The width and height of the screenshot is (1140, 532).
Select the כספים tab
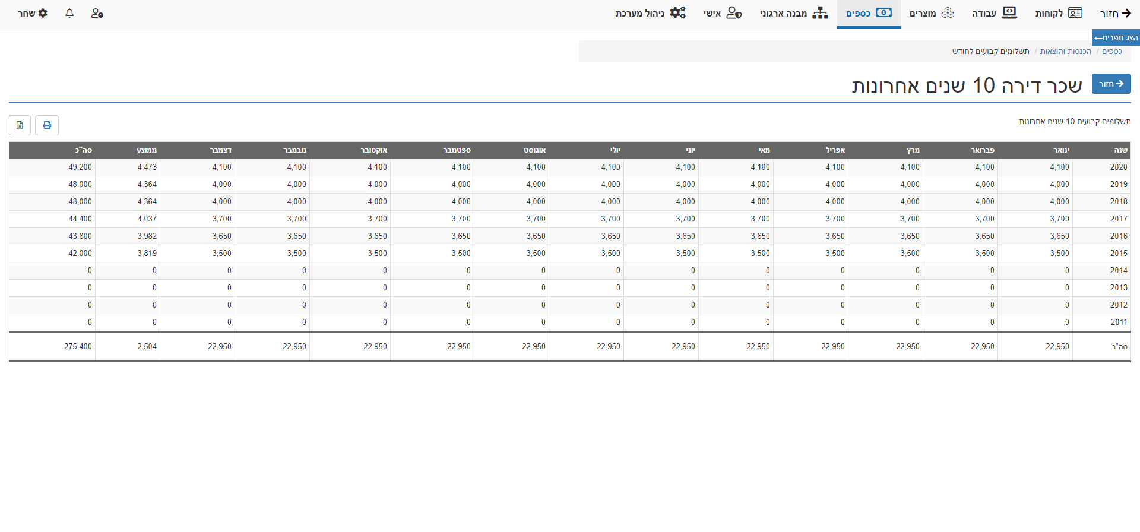869,13
